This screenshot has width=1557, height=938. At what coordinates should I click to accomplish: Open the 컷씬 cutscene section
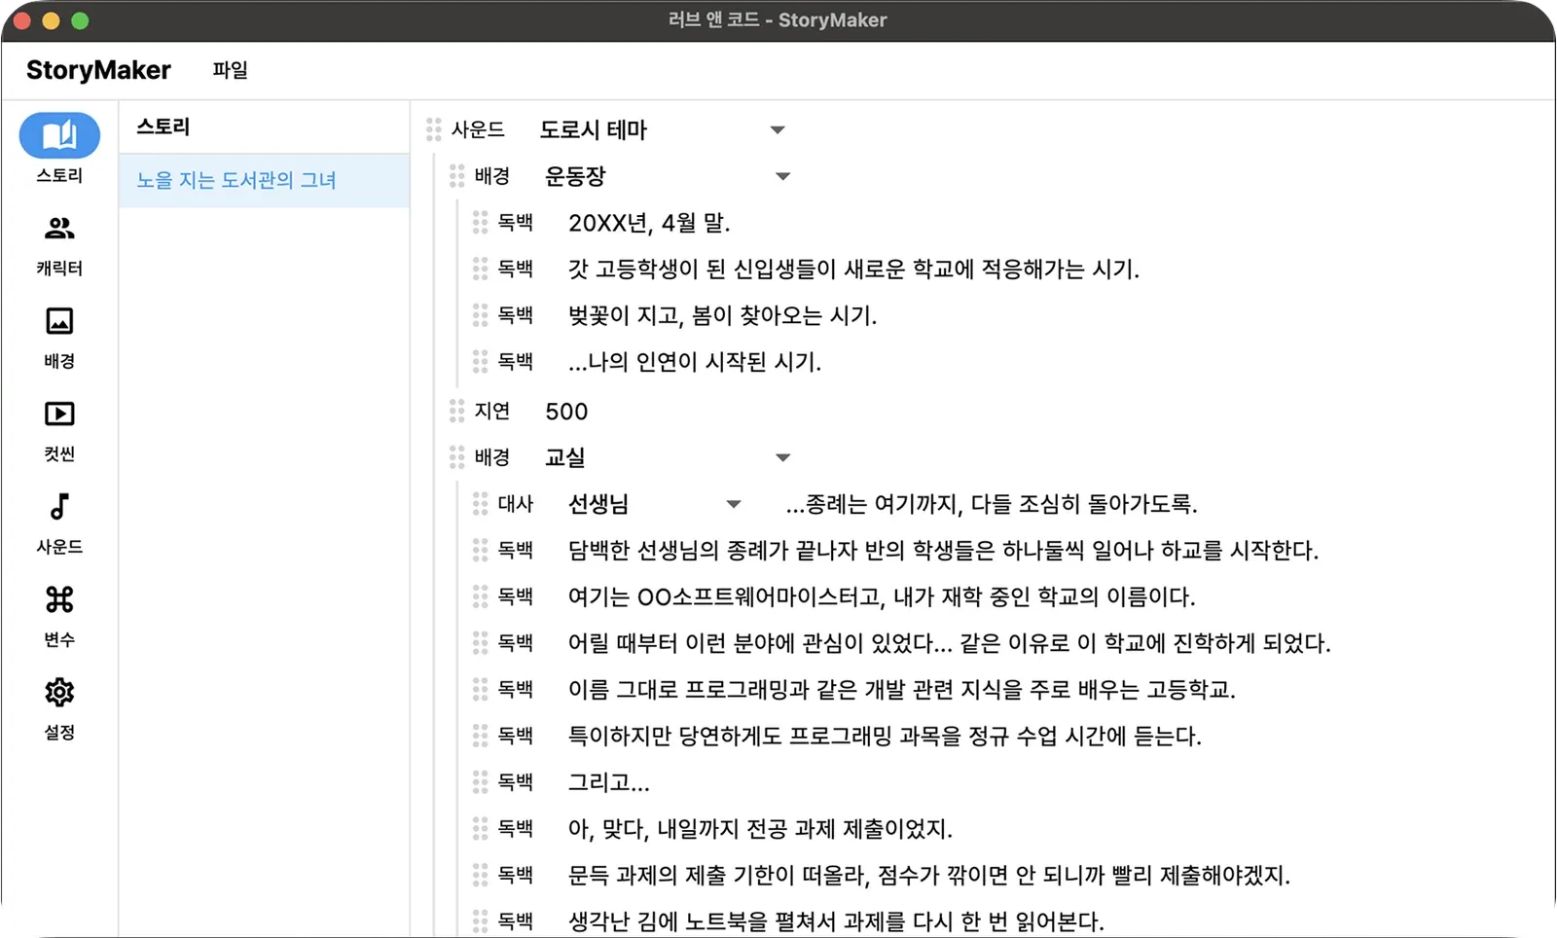click(x=59, y=431)
